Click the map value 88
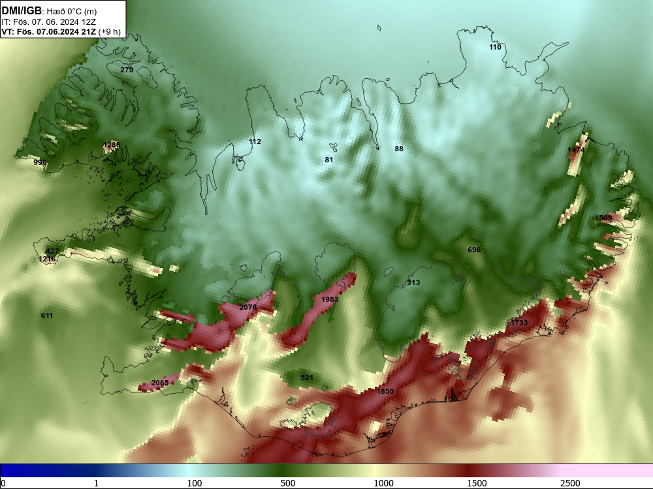 [x=399, y=149]
